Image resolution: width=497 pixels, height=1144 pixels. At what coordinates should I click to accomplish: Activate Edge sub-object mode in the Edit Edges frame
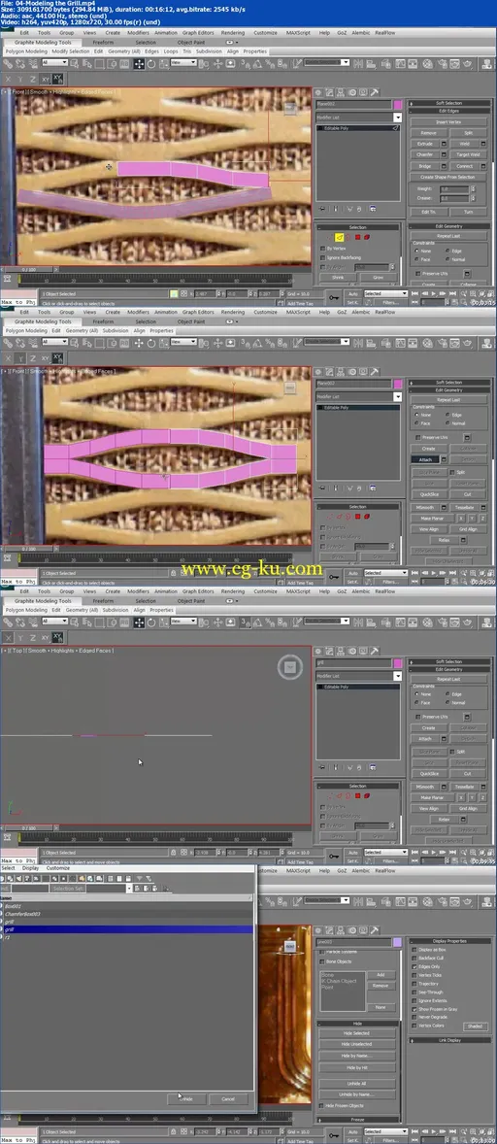[x=339, y=237]
